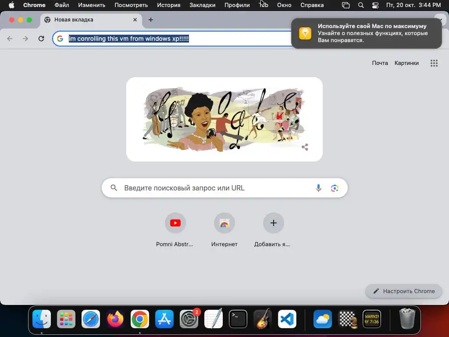The height and width of the screenshot is (337, 449).
Task: Open the Картинки link
Action: 406,63
